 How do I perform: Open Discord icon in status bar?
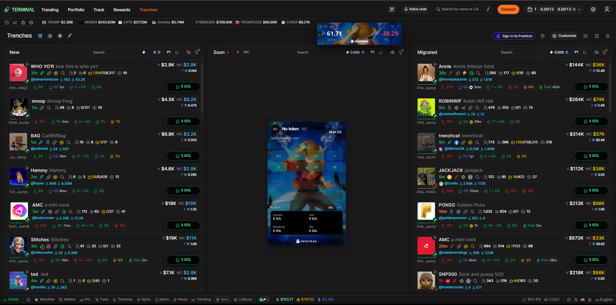(583, 300)
